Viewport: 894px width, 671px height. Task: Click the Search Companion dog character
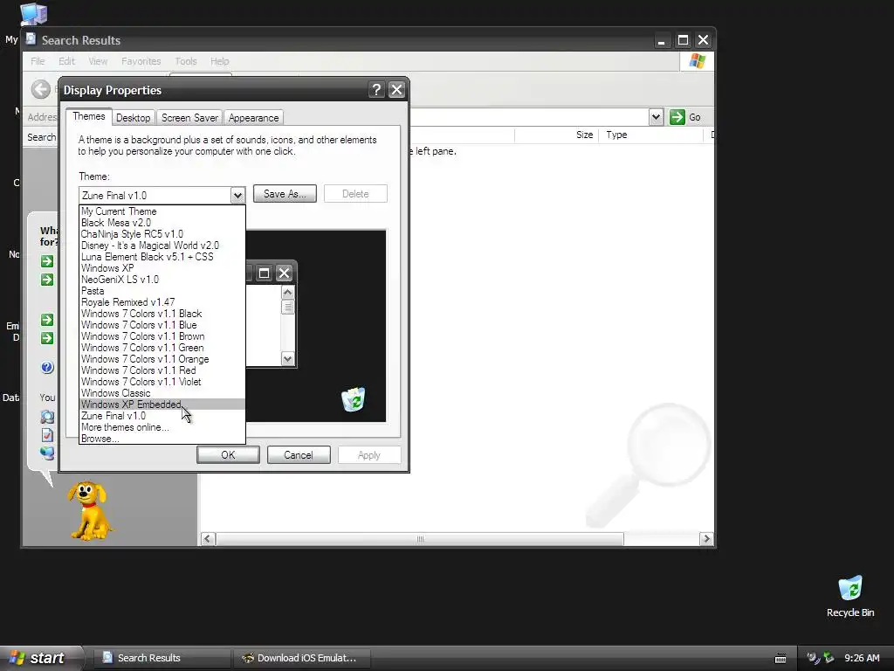click(x=89, y=510)
